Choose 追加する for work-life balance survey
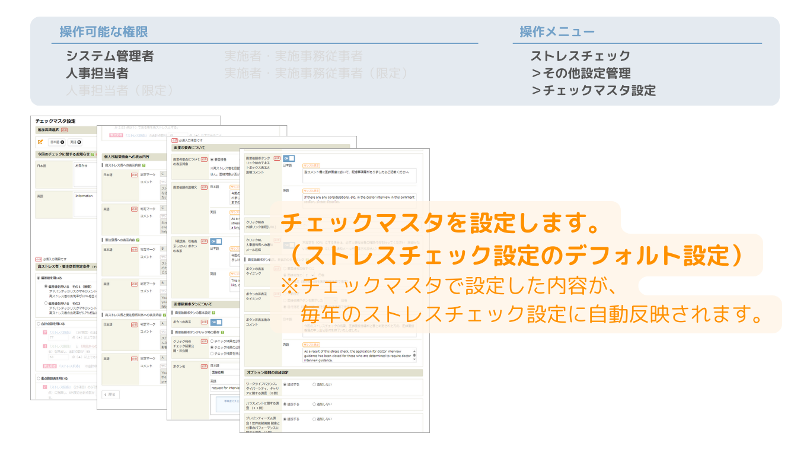Screen dimensions: 810x449 (x=285, y=384)
